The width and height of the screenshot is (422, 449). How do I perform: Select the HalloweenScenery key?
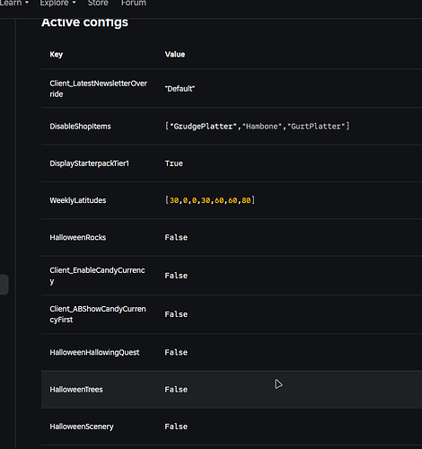(82, 427)
